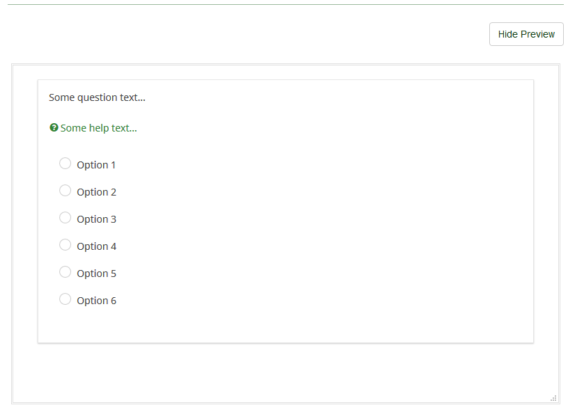The height and width of the screenshot is (412, 568).
Task: Select the Option 3 radio circle
Action: [65, 218]
